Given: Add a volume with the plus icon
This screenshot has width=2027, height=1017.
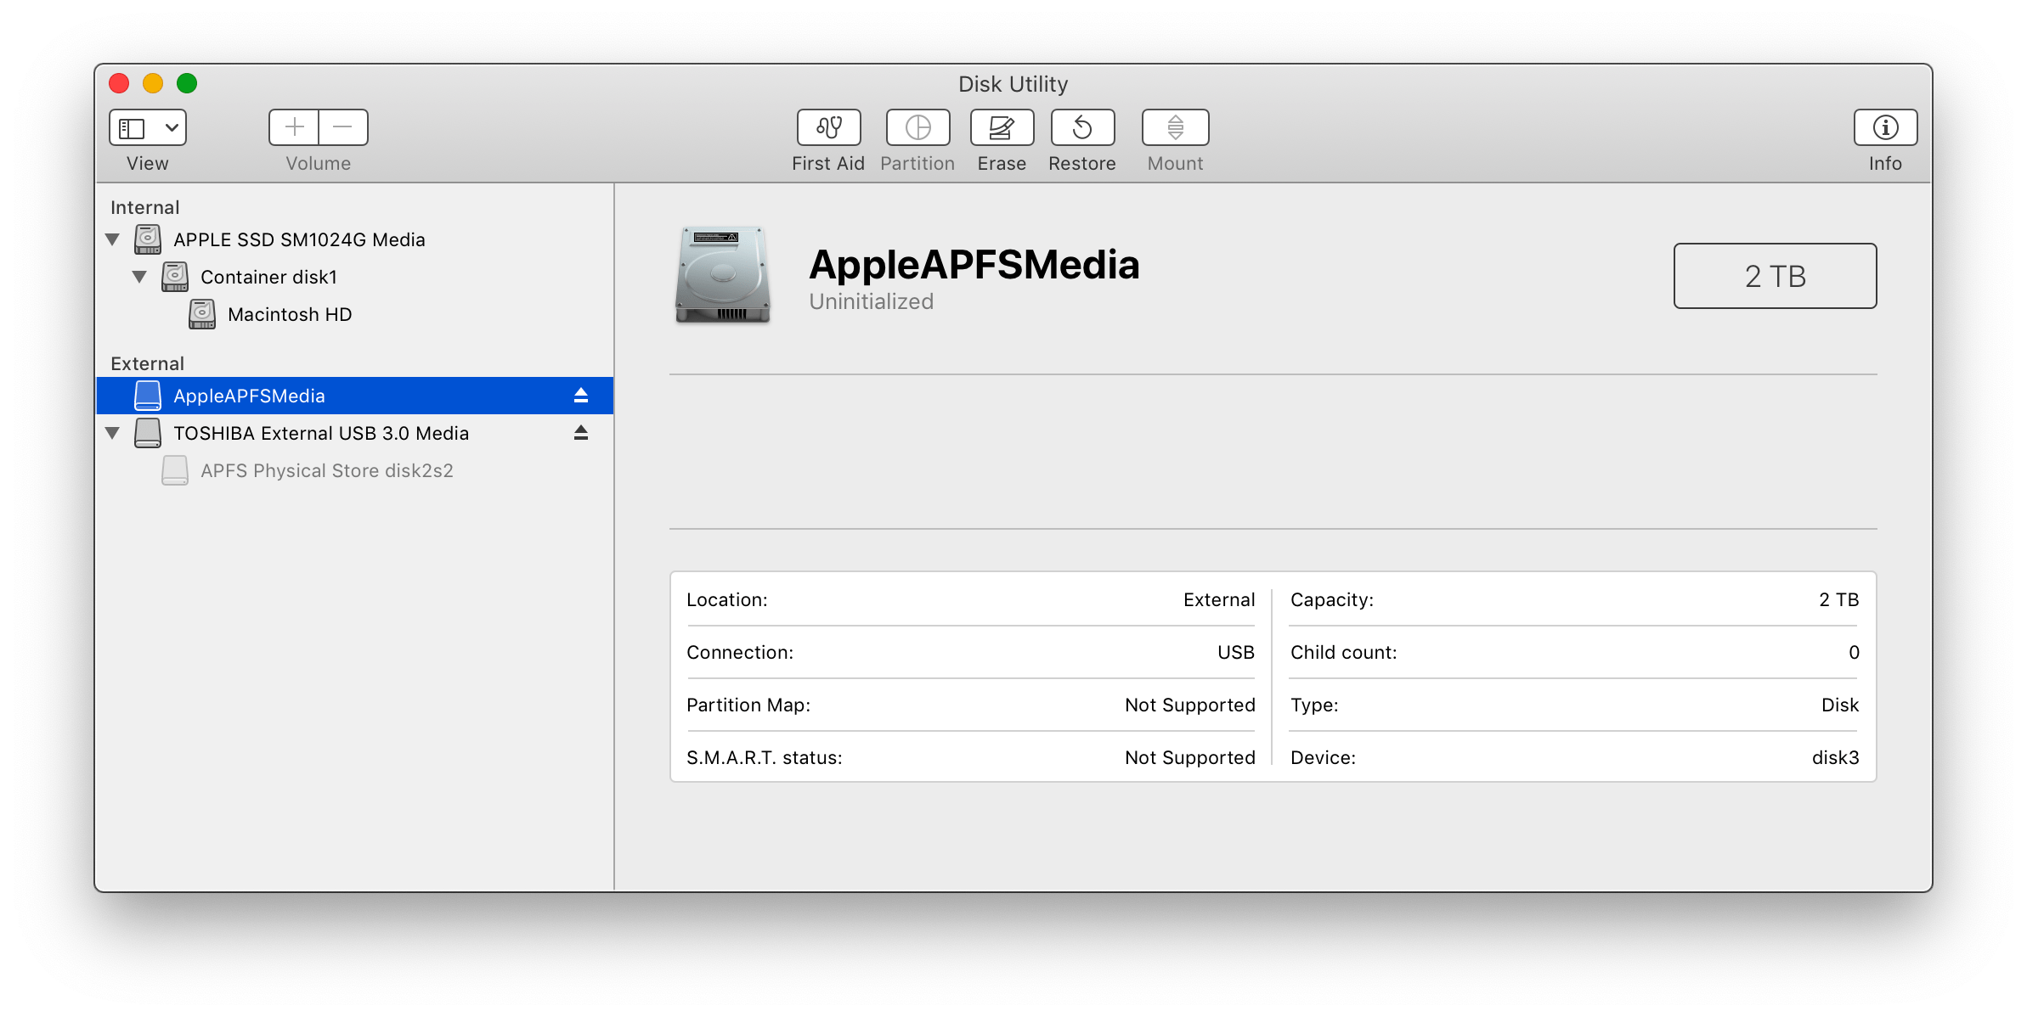Looking at the screenshot, I should (x=293, y=127).
